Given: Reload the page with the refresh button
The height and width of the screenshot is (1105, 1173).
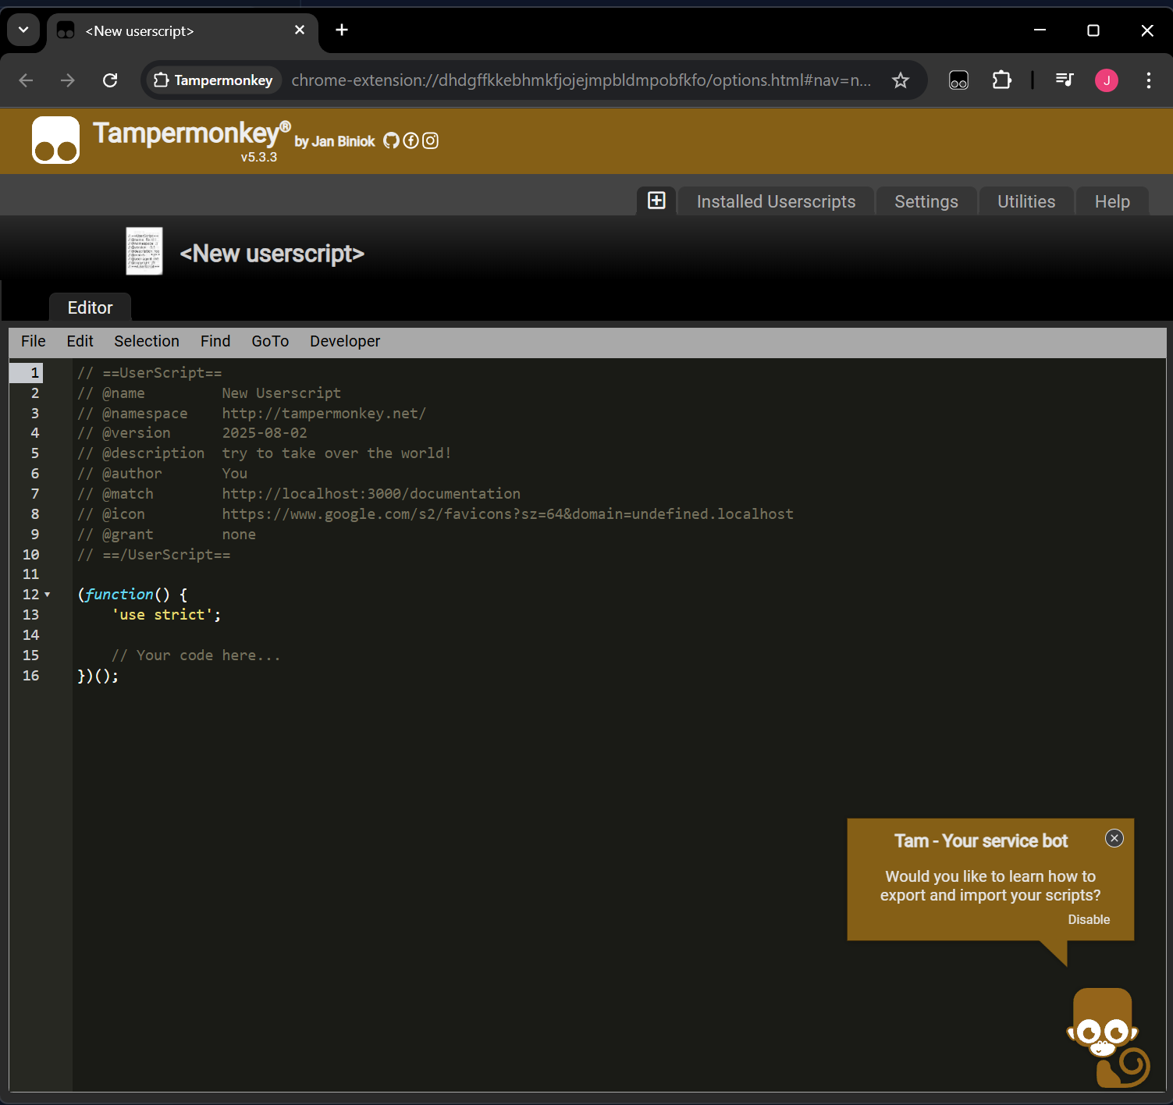Looking at the screenshot, I should click(110, 80).
